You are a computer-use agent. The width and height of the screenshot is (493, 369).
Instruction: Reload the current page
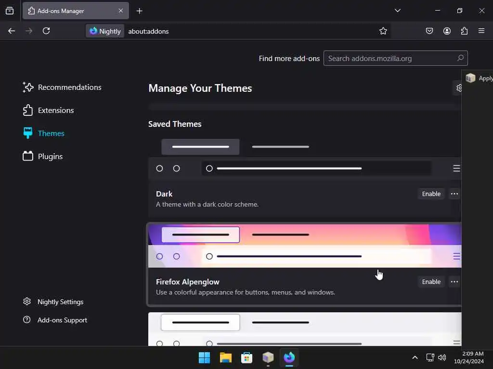coord(46,31)
